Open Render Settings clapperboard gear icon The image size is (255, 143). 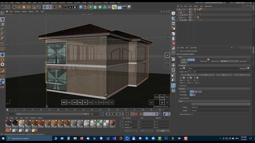75,7
